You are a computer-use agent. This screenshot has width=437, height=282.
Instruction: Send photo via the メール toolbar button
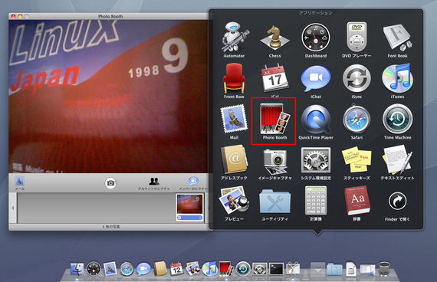(19, 183)
